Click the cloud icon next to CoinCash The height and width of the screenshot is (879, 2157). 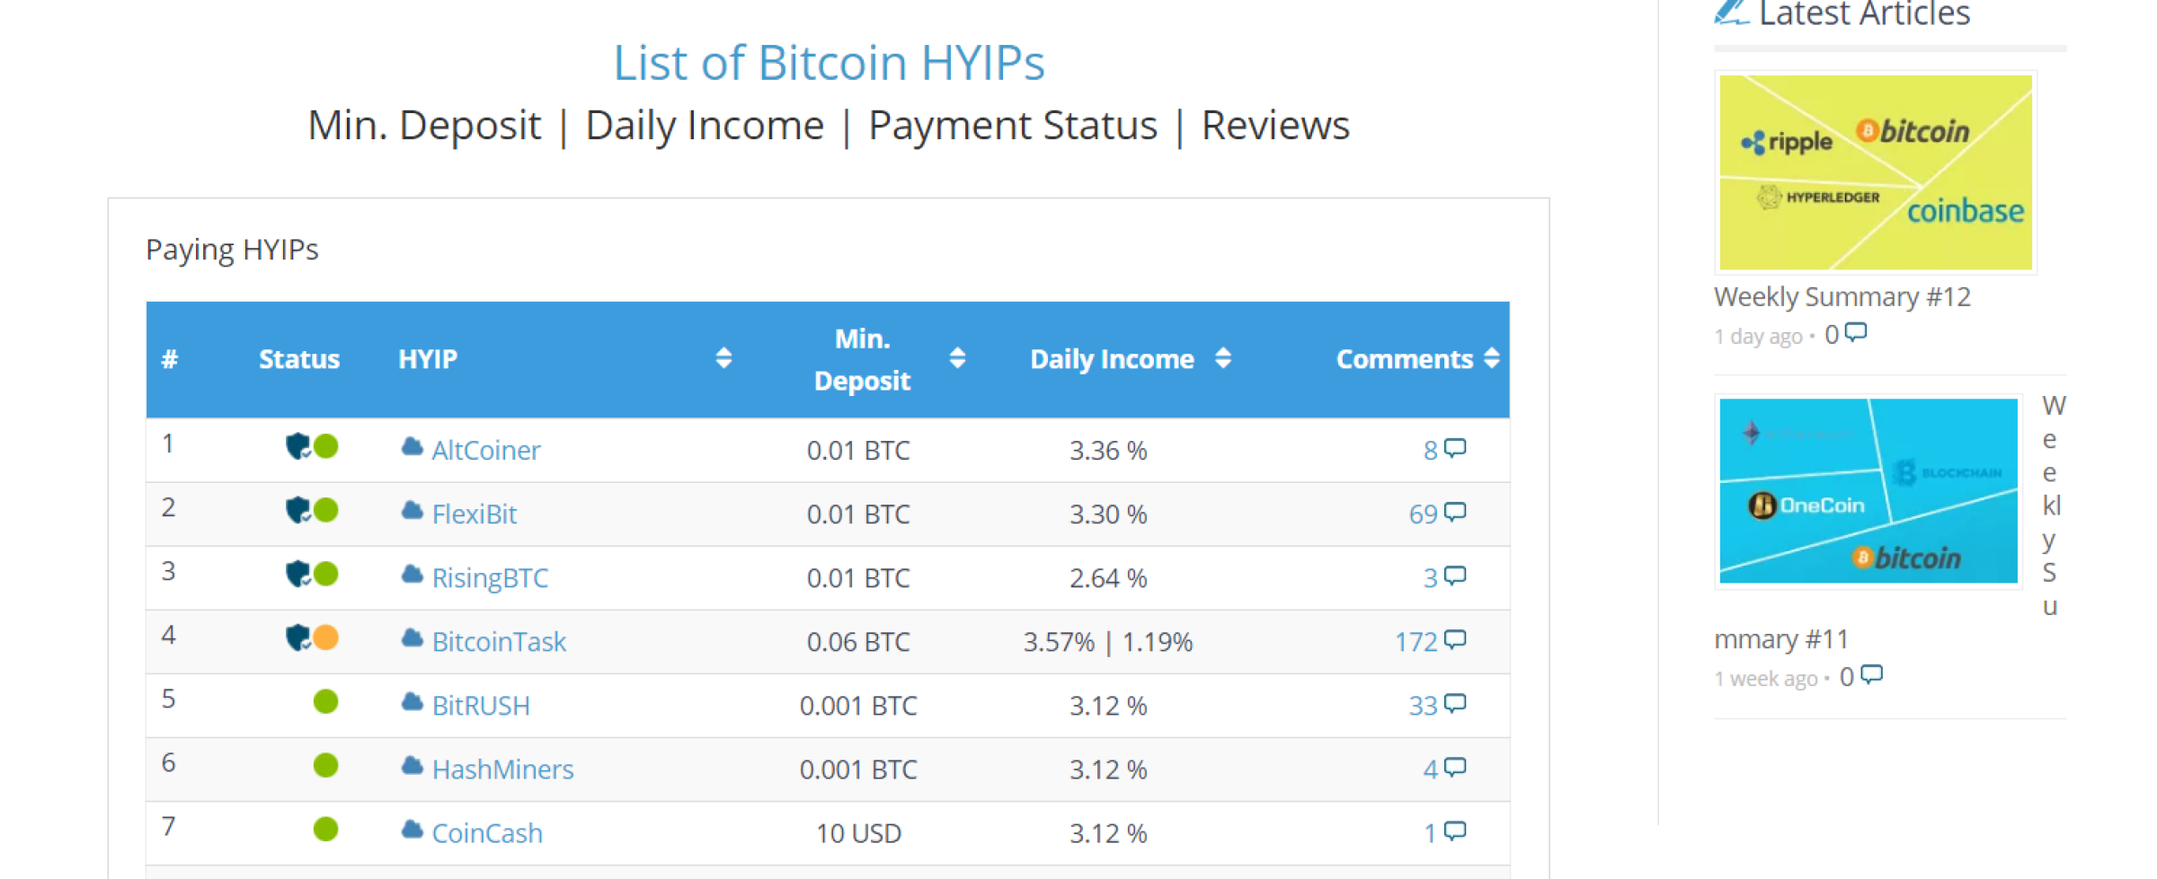(x=412, y=831)
